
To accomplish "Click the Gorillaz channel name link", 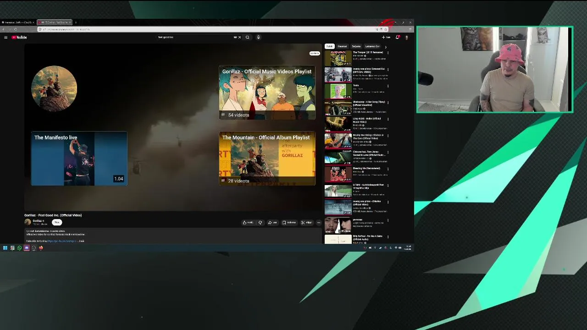I will point(37,221).
